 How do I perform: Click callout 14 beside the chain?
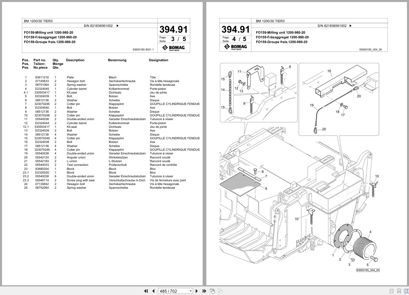click(x=223, y=90)
